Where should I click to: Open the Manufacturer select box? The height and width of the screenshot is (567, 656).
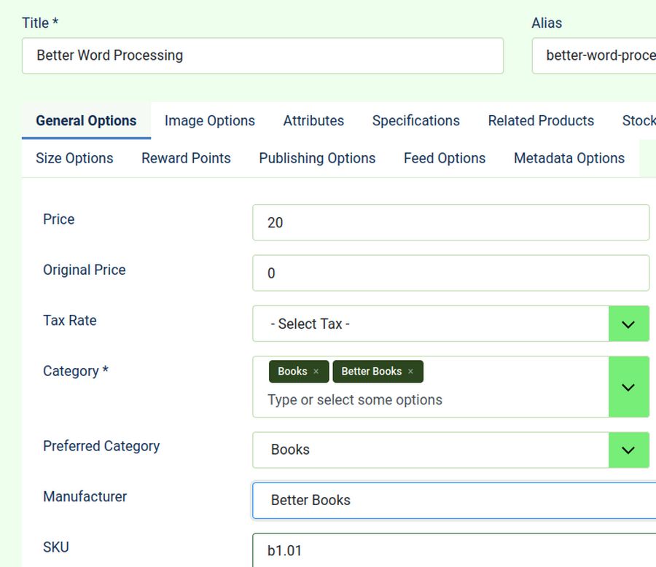(x=453, y=500)
